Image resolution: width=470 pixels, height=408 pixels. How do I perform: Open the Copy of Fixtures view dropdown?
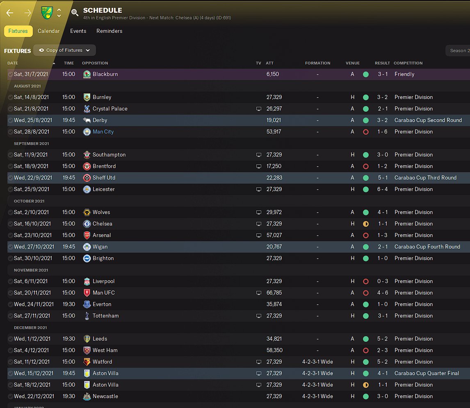coord(64,50)
